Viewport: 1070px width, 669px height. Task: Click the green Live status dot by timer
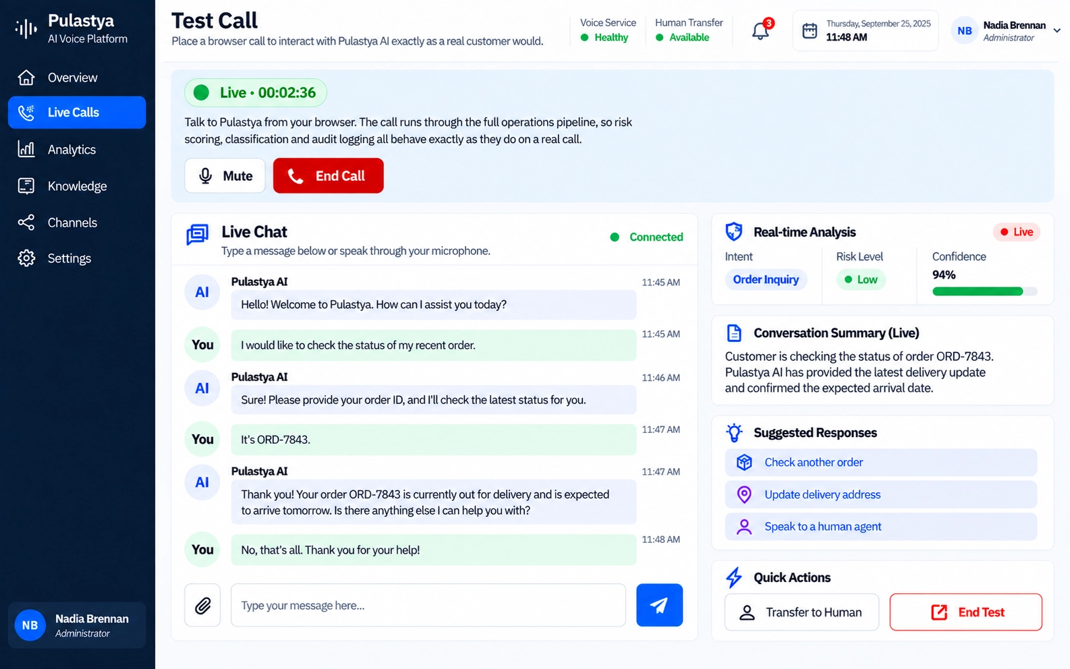(201, 92)
